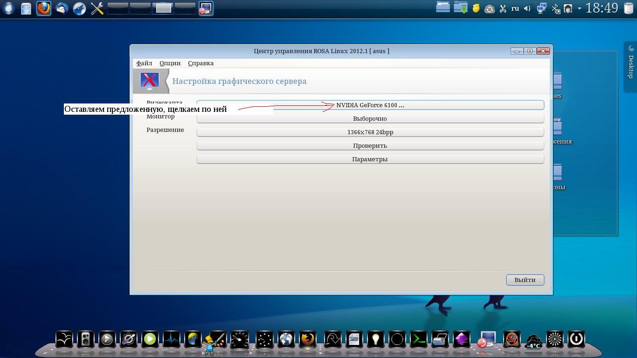Switch keyboard layout via the ru indicator
The width and height of the screenshot is (637, 358).
pos(515,8)
